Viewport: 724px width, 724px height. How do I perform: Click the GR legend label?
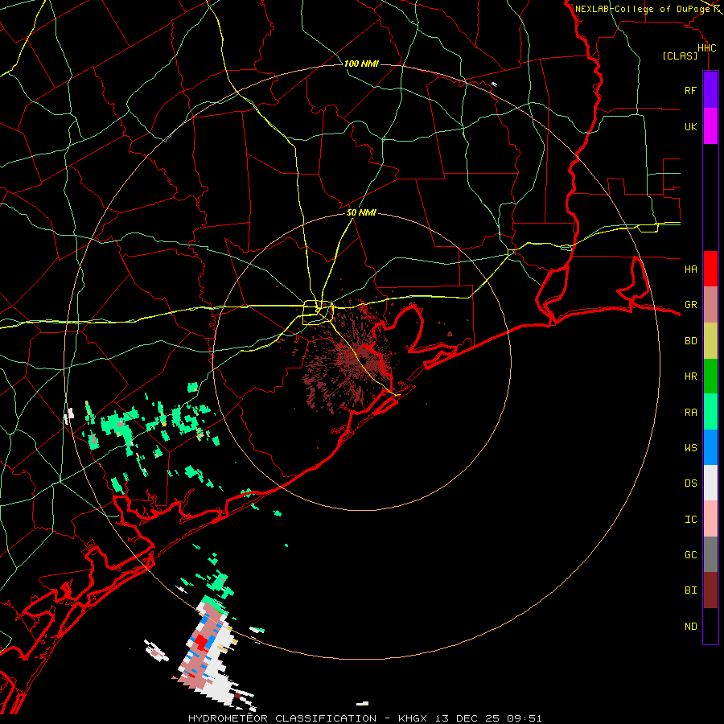coord(691,305)
